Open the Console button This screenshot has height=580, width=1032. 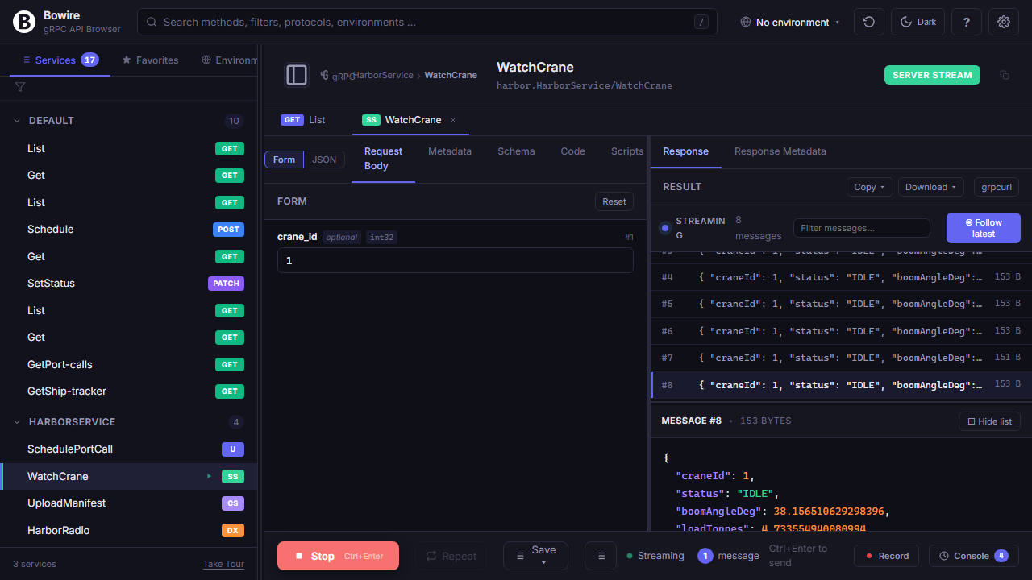(974, 556)
